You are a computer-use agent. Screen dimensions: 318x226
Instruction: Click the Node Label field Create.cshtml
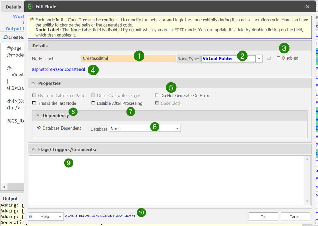click(128, 58)
